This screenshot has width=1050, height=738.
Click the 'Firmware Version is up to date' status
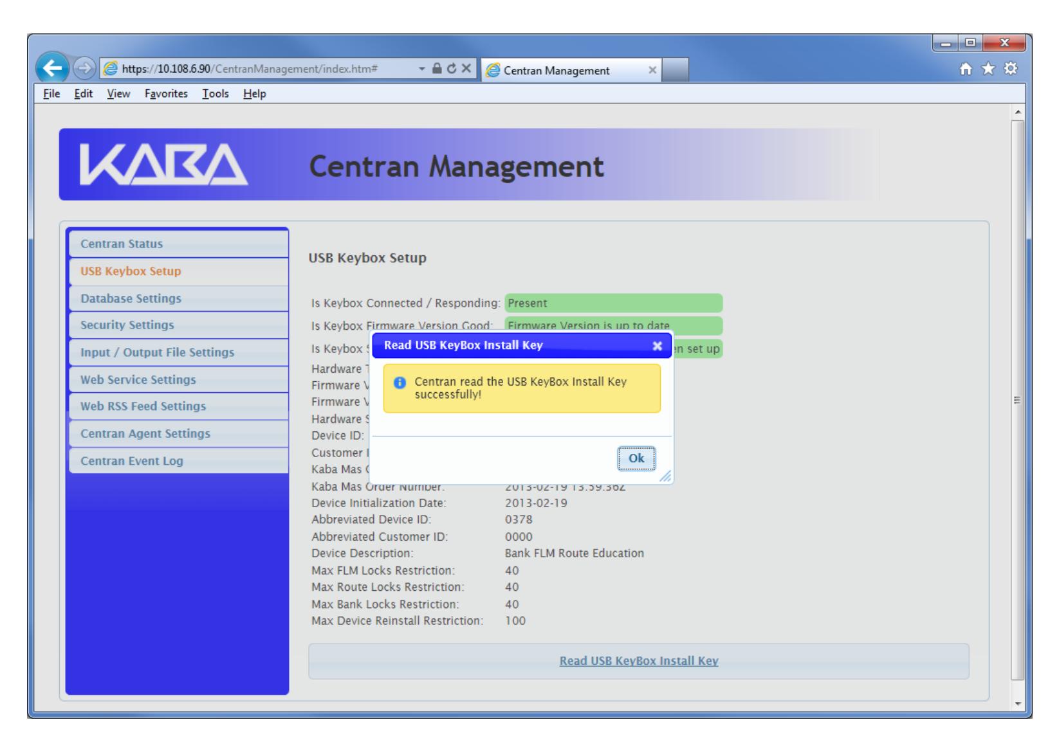[x=613, y=325]
